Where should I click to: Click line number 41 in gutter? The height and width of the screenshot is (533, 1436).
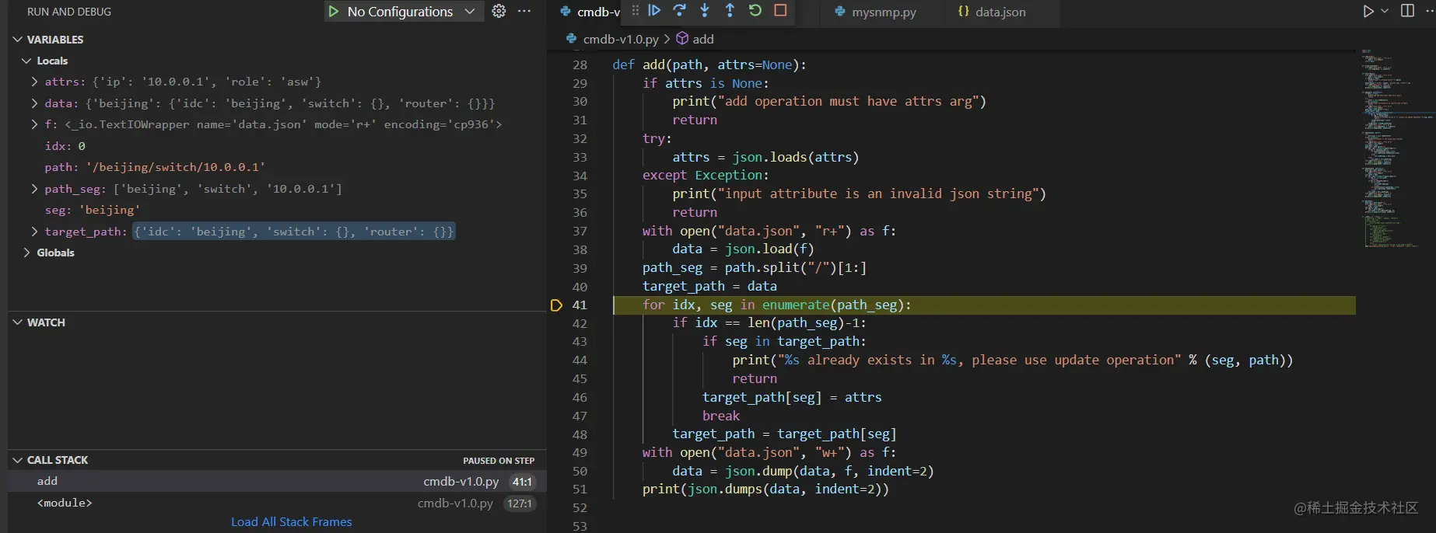pos(580,305)
